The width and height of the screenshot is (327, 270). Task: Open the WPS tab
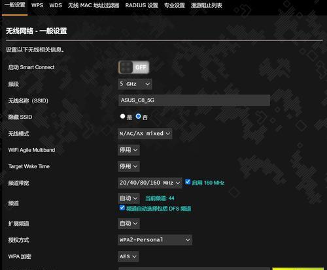pyautogui.click(x=37, y=5)
